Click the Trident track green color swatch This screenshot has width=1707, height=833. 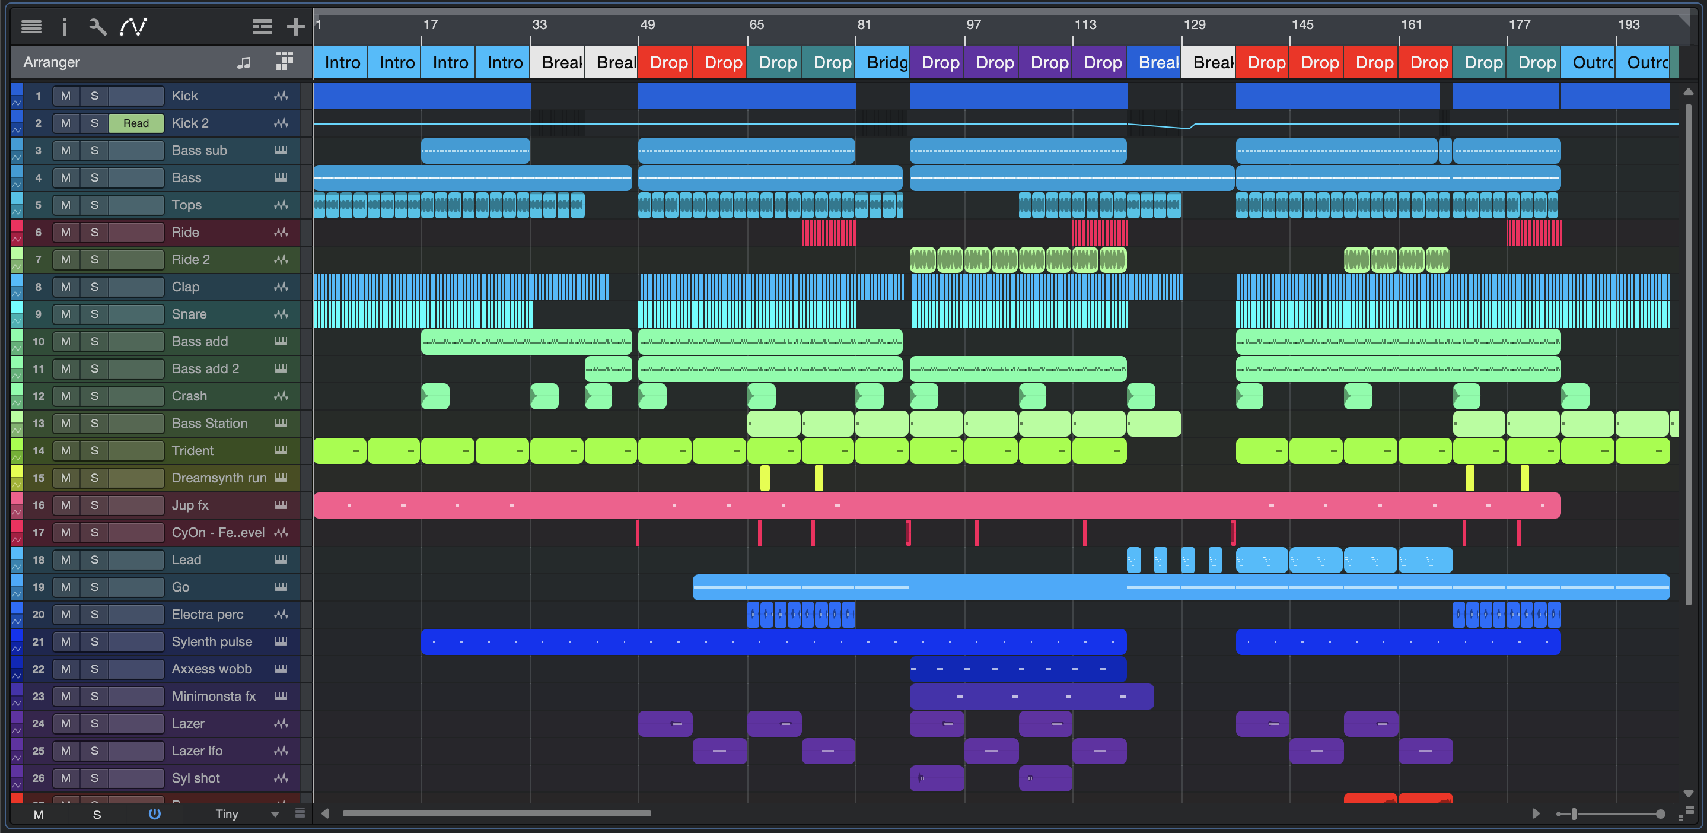pos(17,444)
